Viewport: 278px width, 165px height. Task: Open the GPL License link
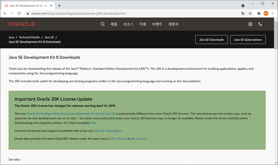click(x=118, y=139)
